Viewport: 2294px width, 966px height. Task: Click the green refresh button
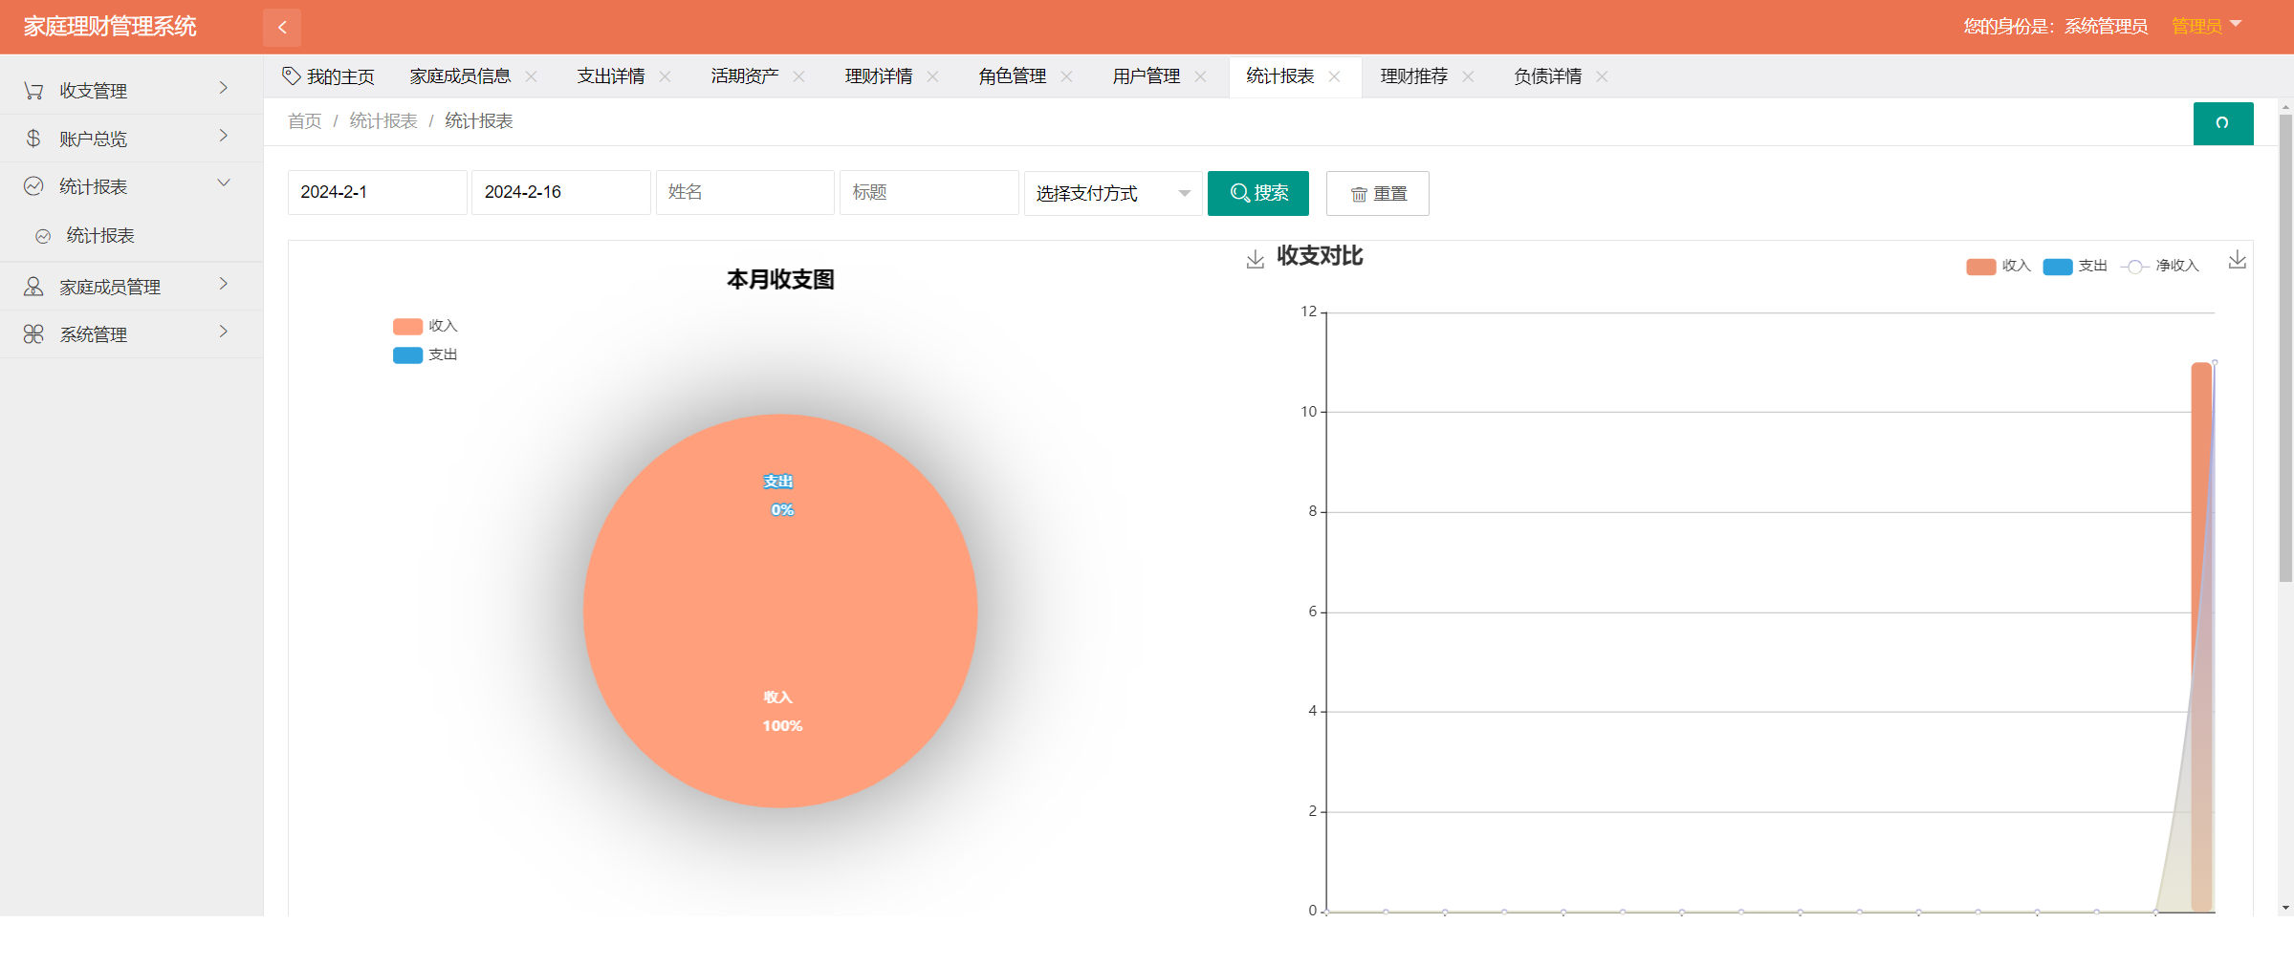tap(2222, 123)
